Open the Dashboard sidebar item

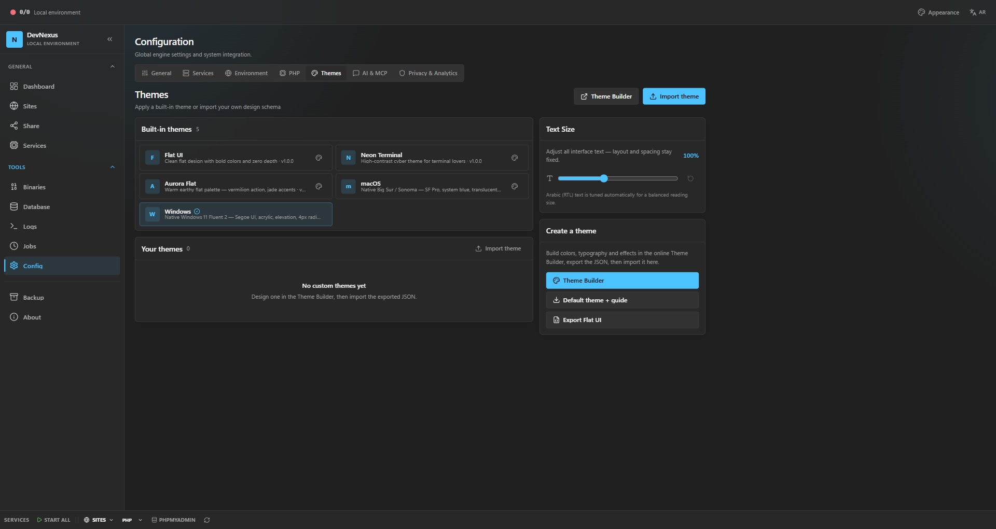62,87
